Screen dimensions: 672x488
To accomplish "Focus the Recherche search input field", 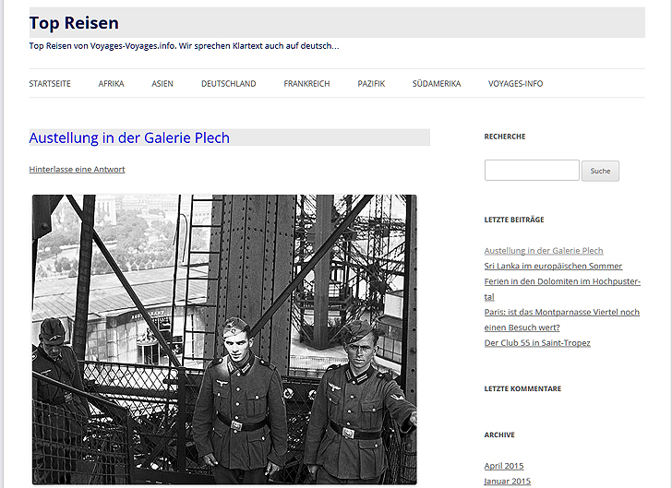I will click(x=532, y=170).
